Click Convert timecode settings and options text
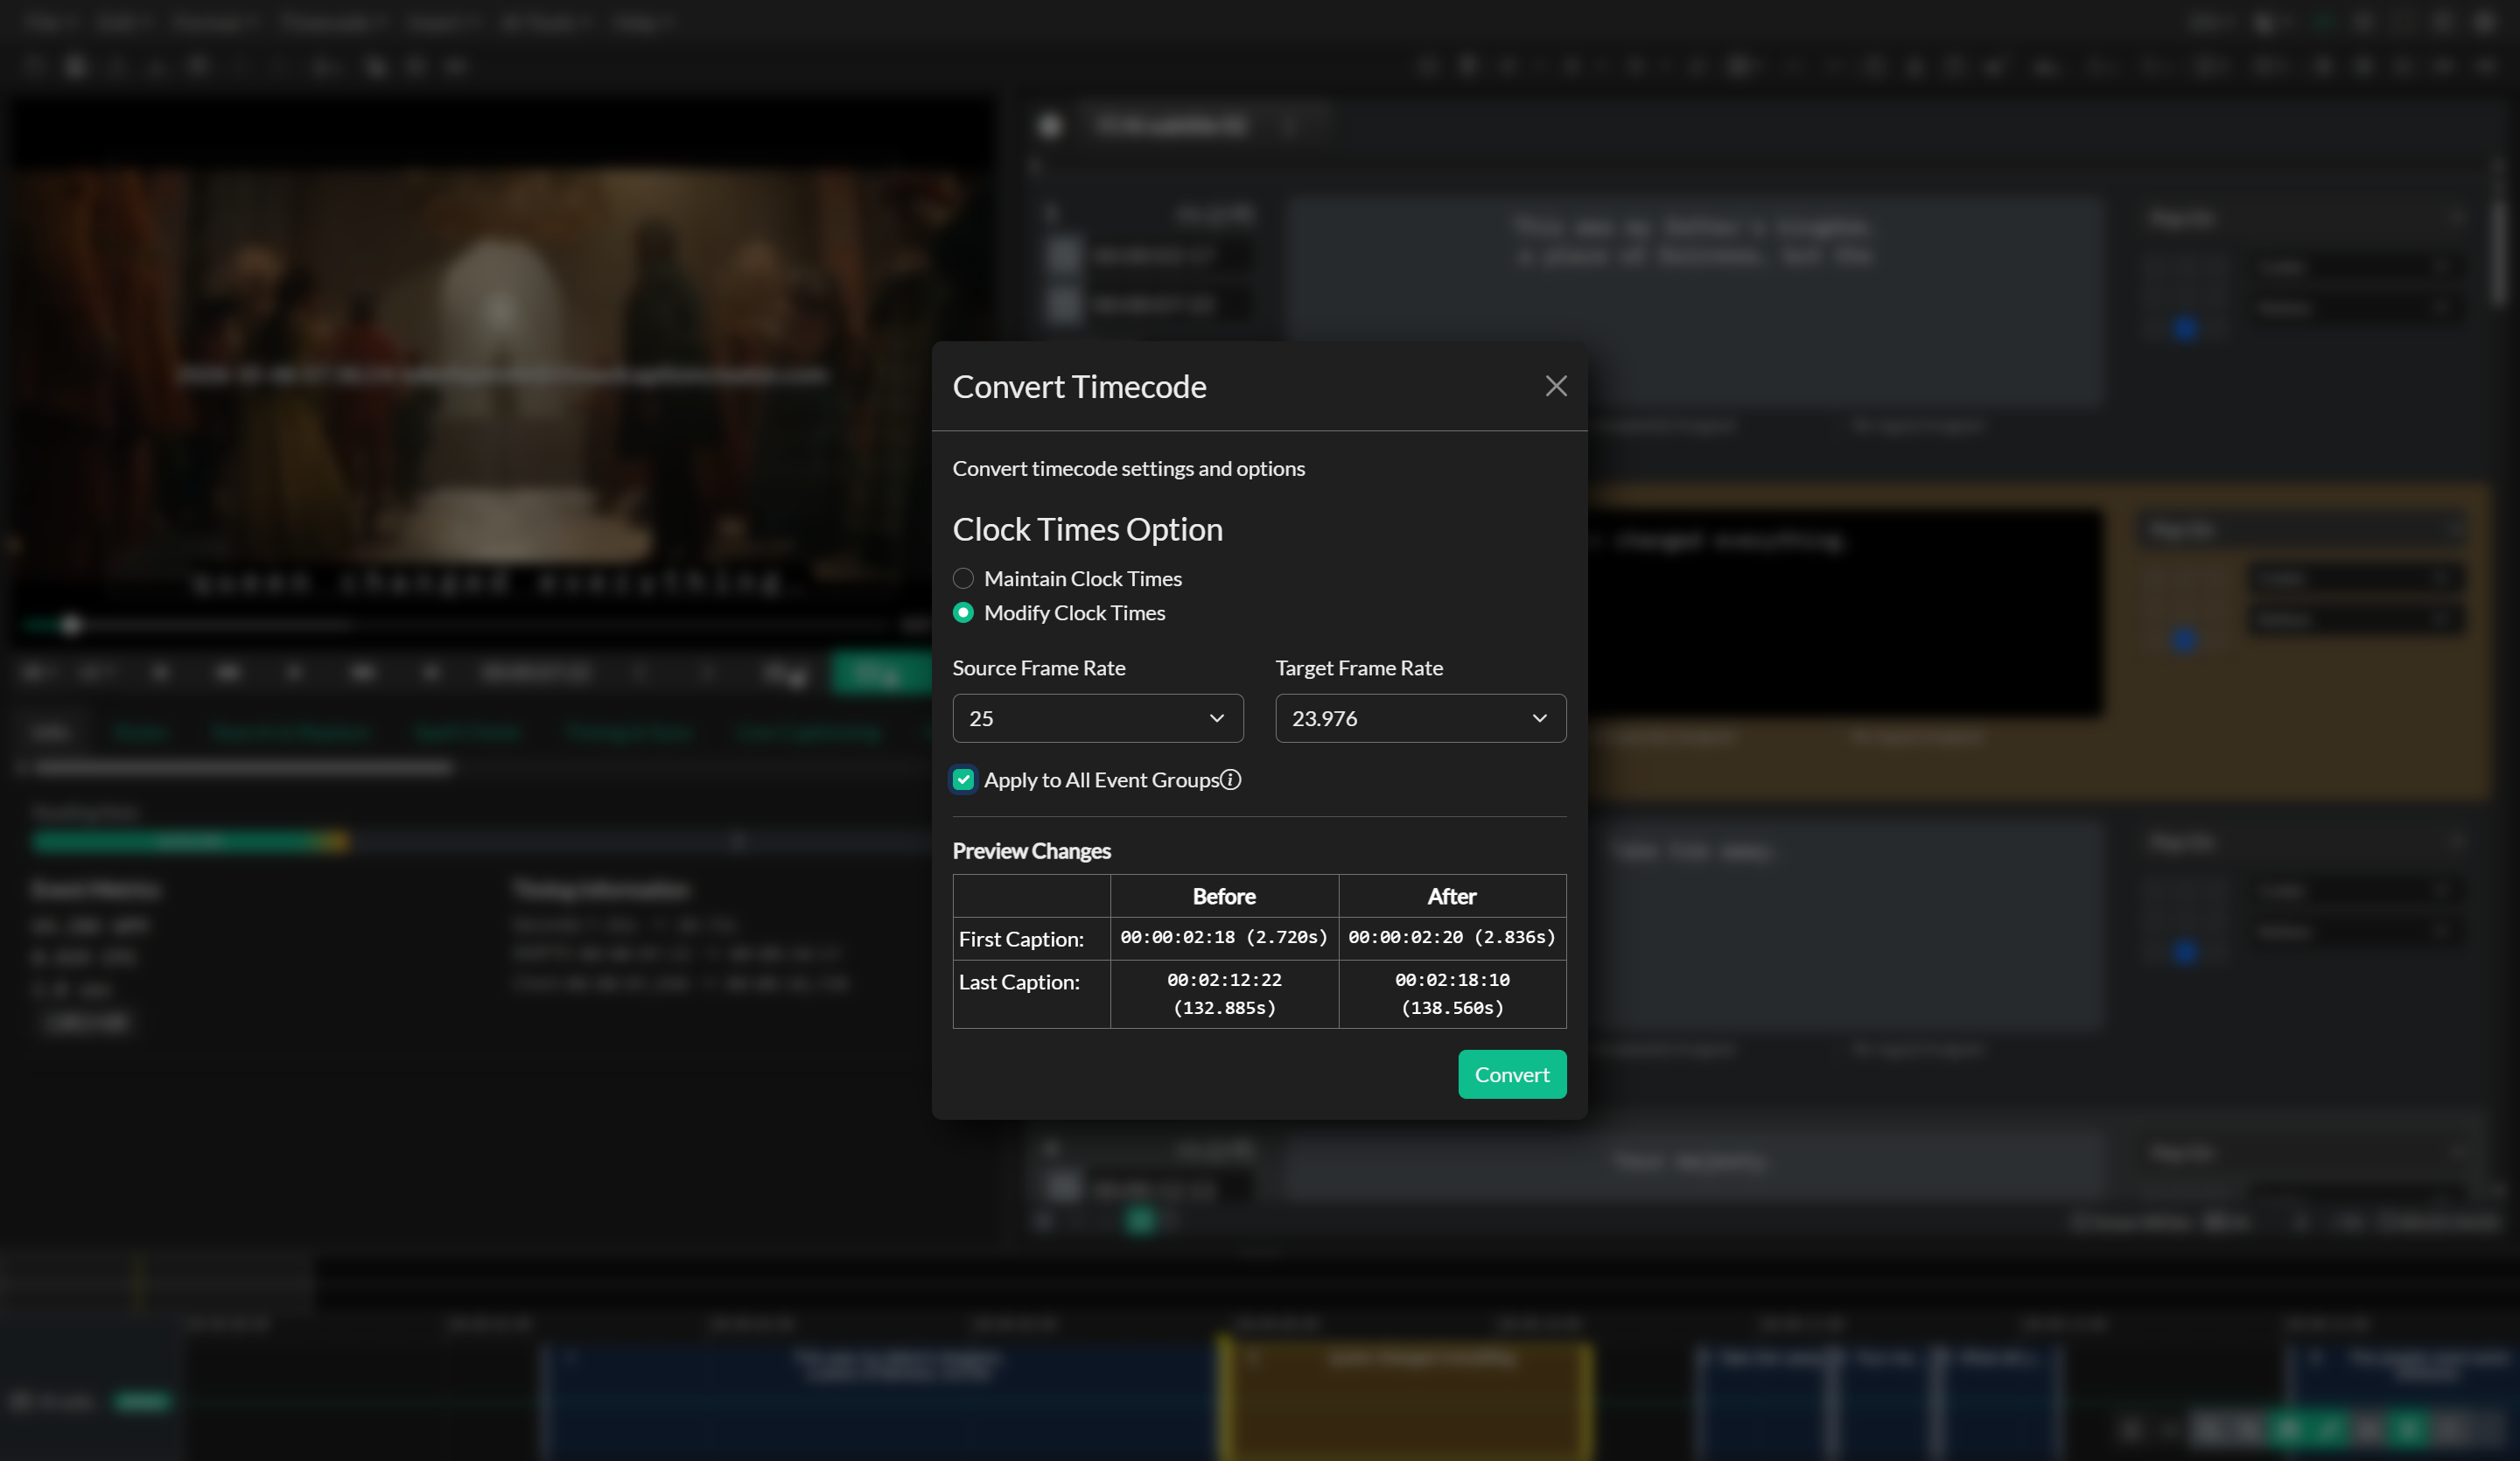This screenshot has height=1461, width=2520. (1128, 469)
